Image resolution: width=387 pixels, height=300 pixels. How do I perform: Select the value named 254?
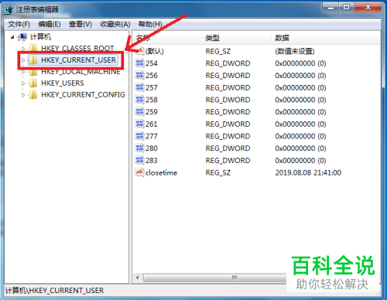[152, 63]
